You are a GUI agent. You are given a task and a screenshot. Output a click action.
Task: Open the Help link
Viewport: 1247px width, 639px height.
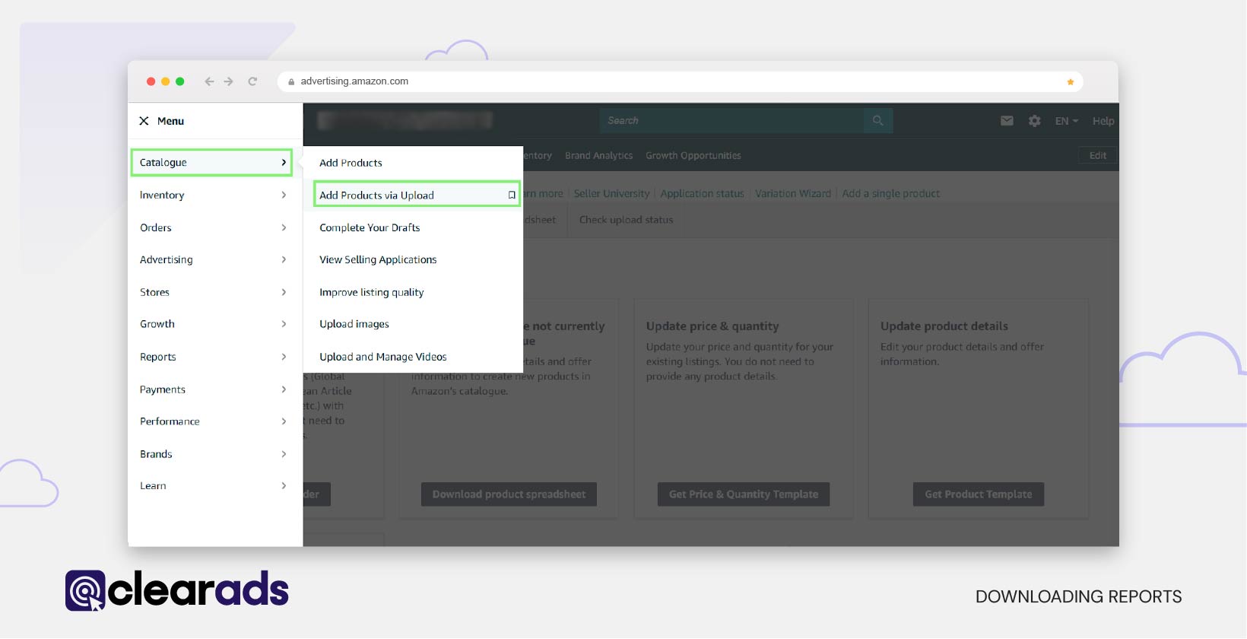click(1103, 121)
